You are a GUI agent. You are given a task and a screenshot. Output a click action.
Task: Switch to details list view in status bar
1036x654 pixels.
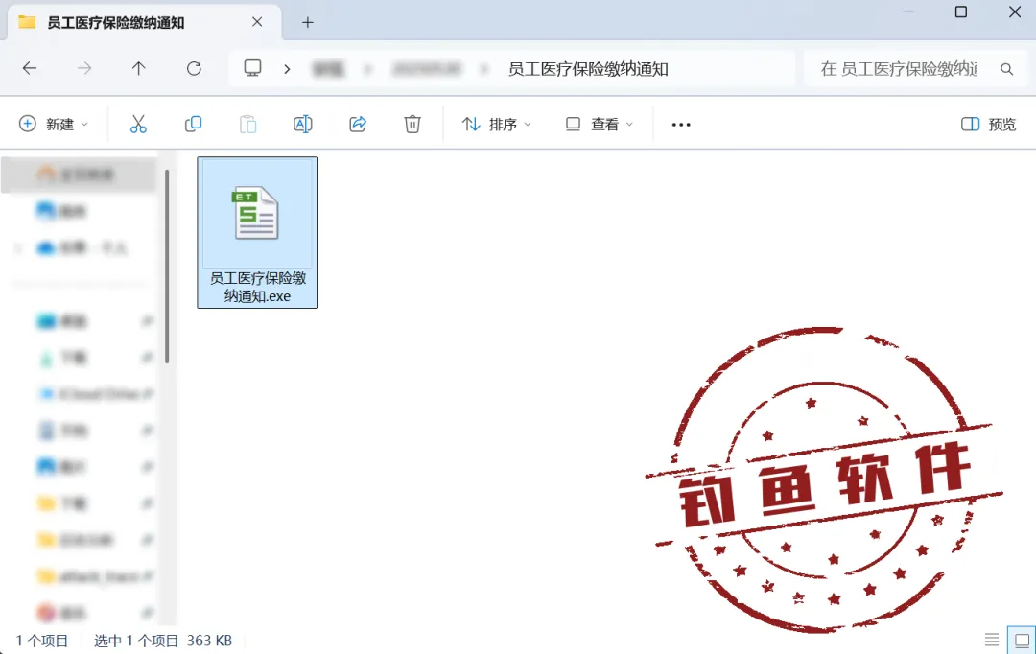992,640
